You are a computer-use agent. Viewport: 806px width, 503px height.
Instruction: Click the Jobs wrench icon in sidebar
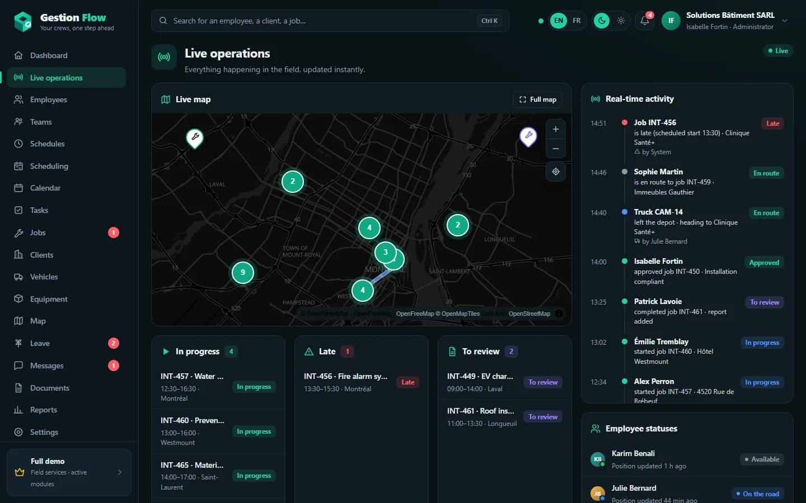point(18,232)
